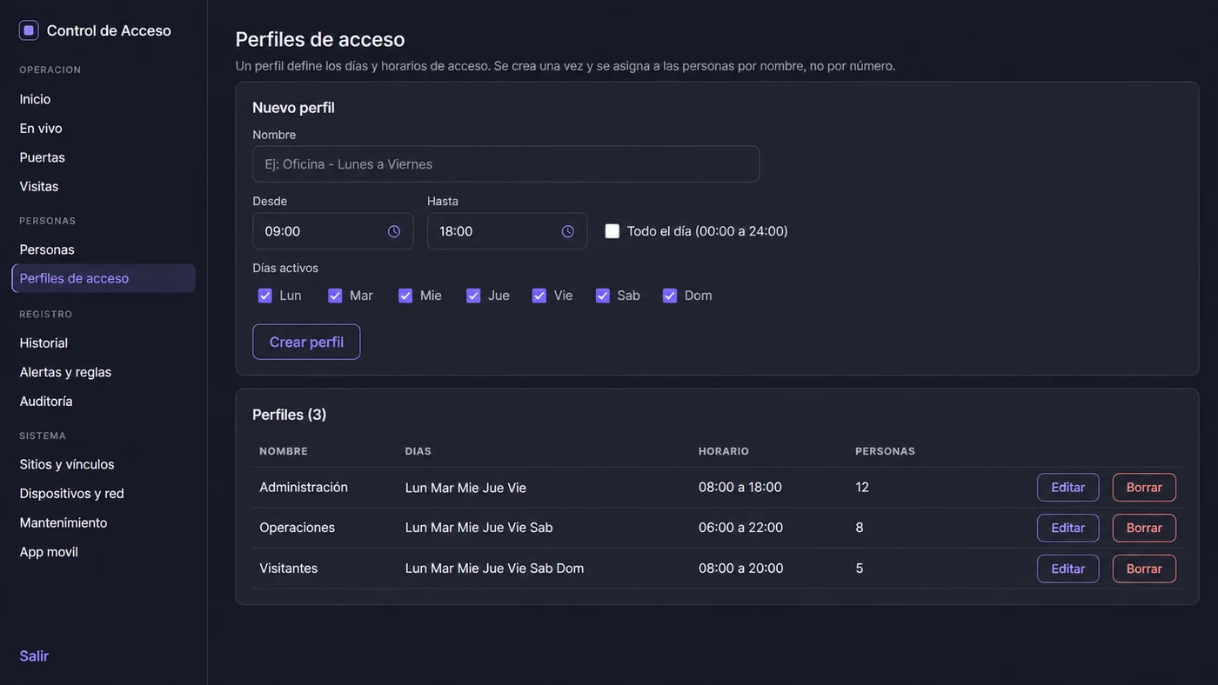Open the clock picker in the Hasta field
Image resolution: width=1218 pixels, height=685 pixels.
tap(568, 231)
